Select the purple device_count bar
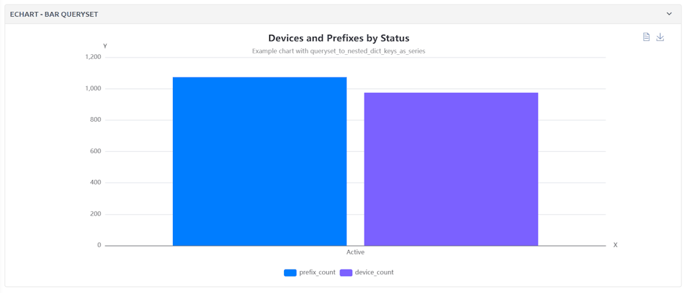This screenshot has width=686, height=293. click(451, 169)
